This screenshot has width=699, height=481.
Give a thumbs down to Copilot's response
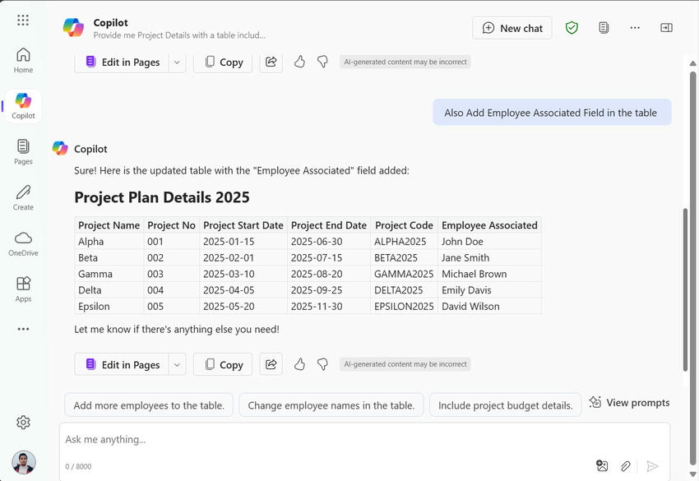(x=322, y=363)
